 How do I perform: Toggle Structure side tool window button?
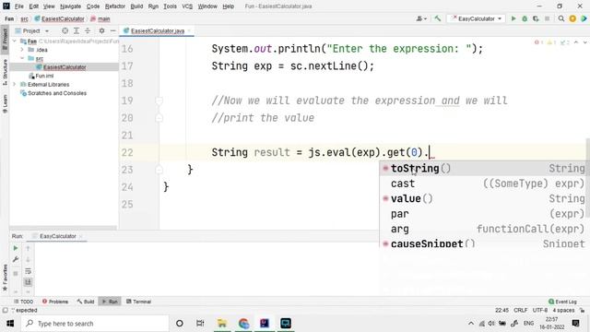point(5,72)
